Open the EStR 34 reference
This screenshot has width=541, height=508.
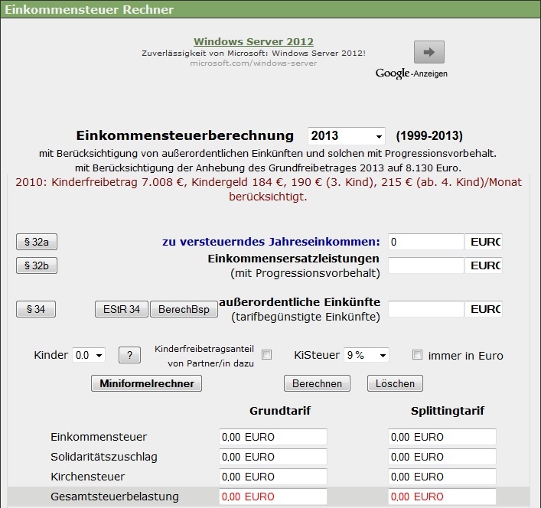[122, 309]
